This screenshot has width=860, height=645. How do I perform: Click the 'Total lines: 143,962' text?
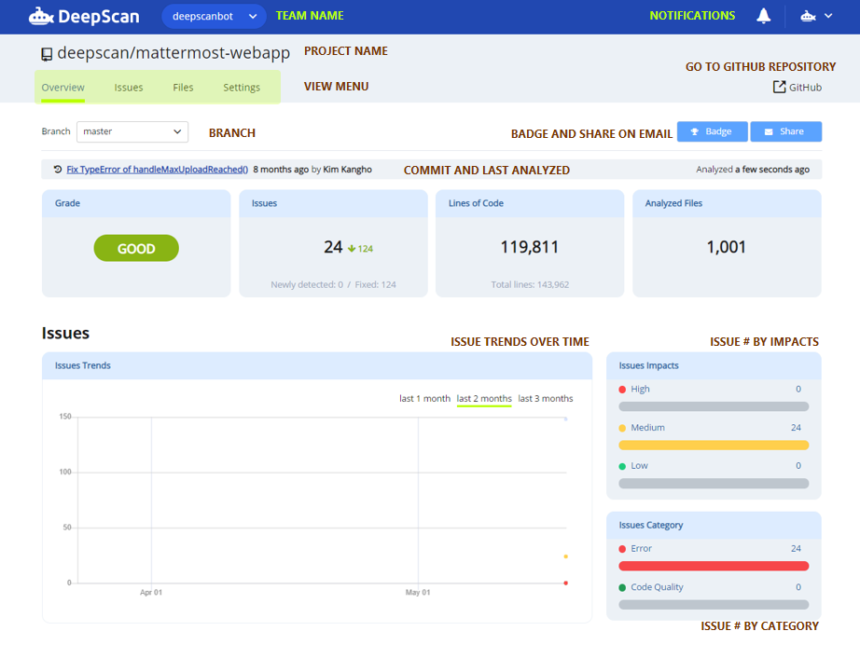tap(530, 284)
